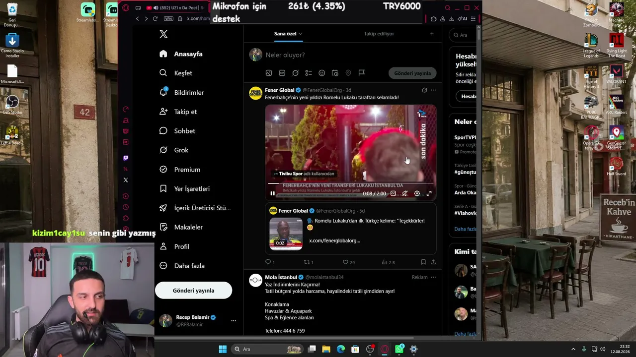Reload the page in Opera GX
Screen dimensions: 636x357
pos(155,18)
